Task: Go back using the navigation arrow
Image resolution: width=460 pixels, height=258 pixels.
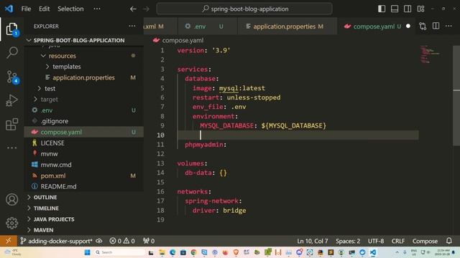Action: click(x=133, y=9)
